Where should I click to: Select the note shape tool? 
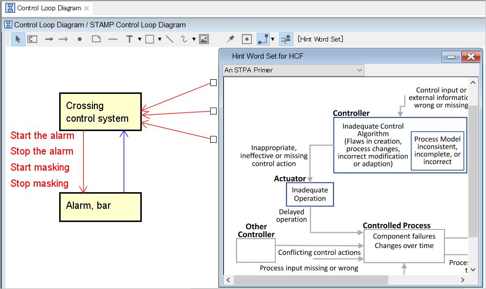[96, 39]
